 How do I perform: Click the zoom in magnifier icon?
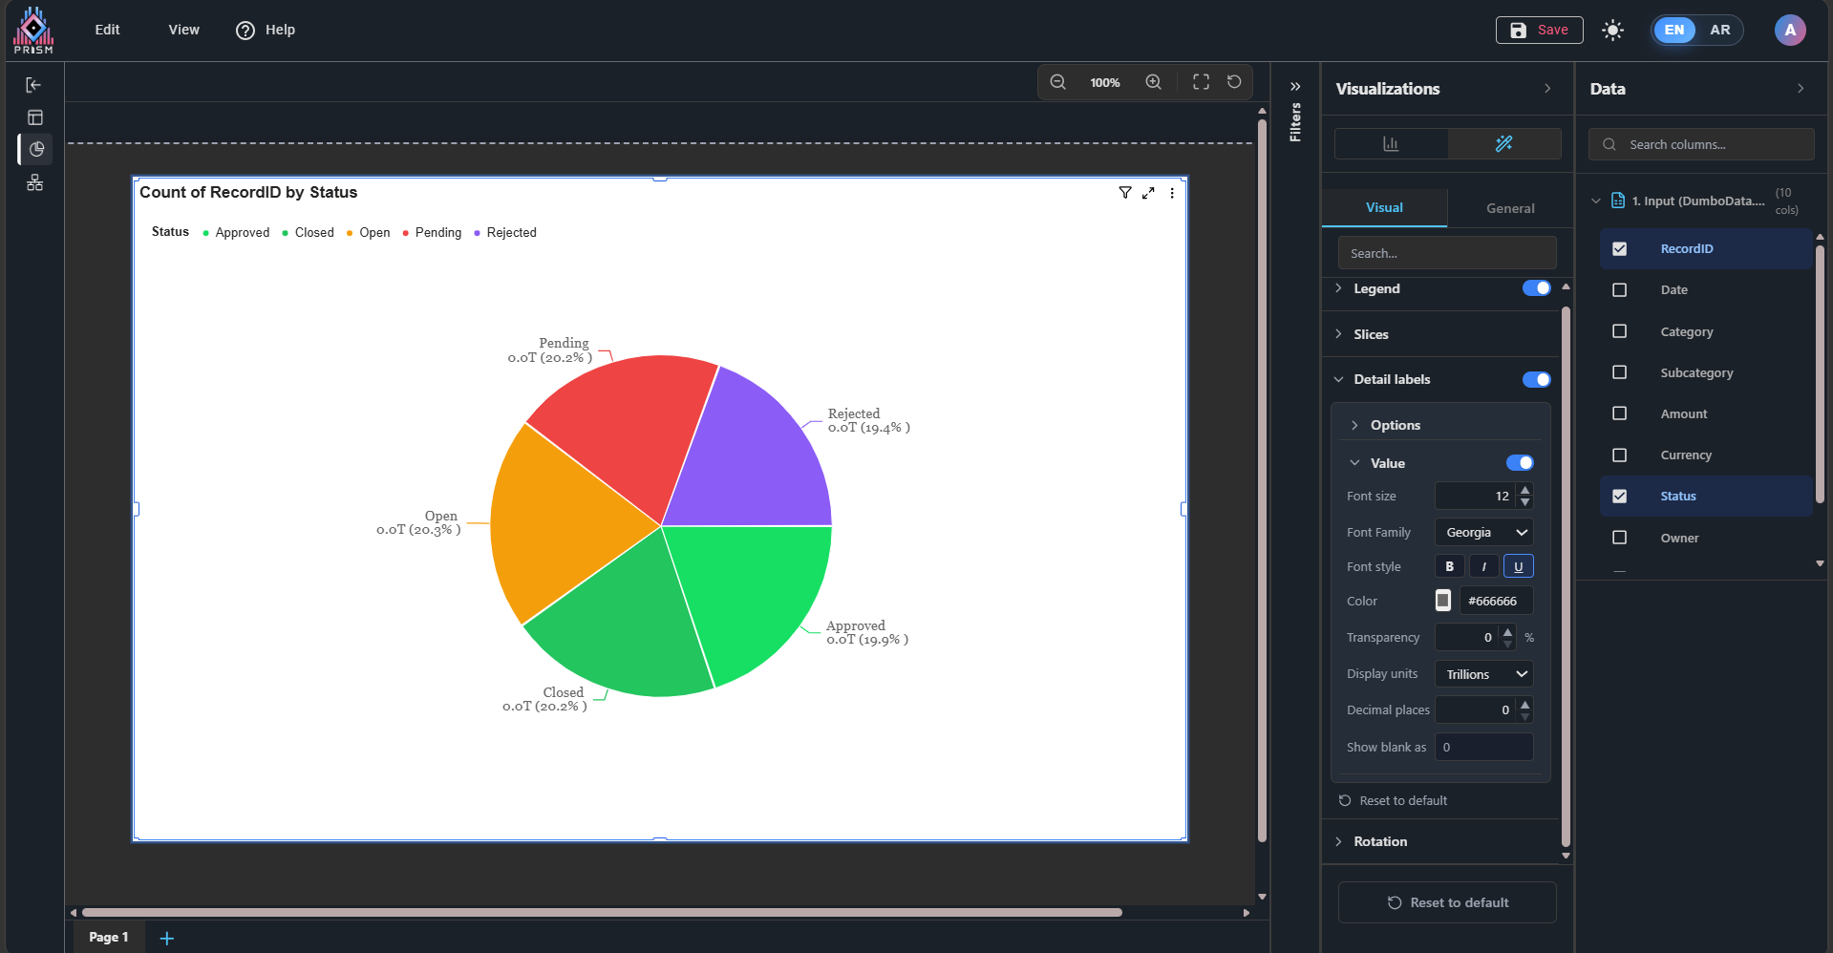tap(1153, 82)
